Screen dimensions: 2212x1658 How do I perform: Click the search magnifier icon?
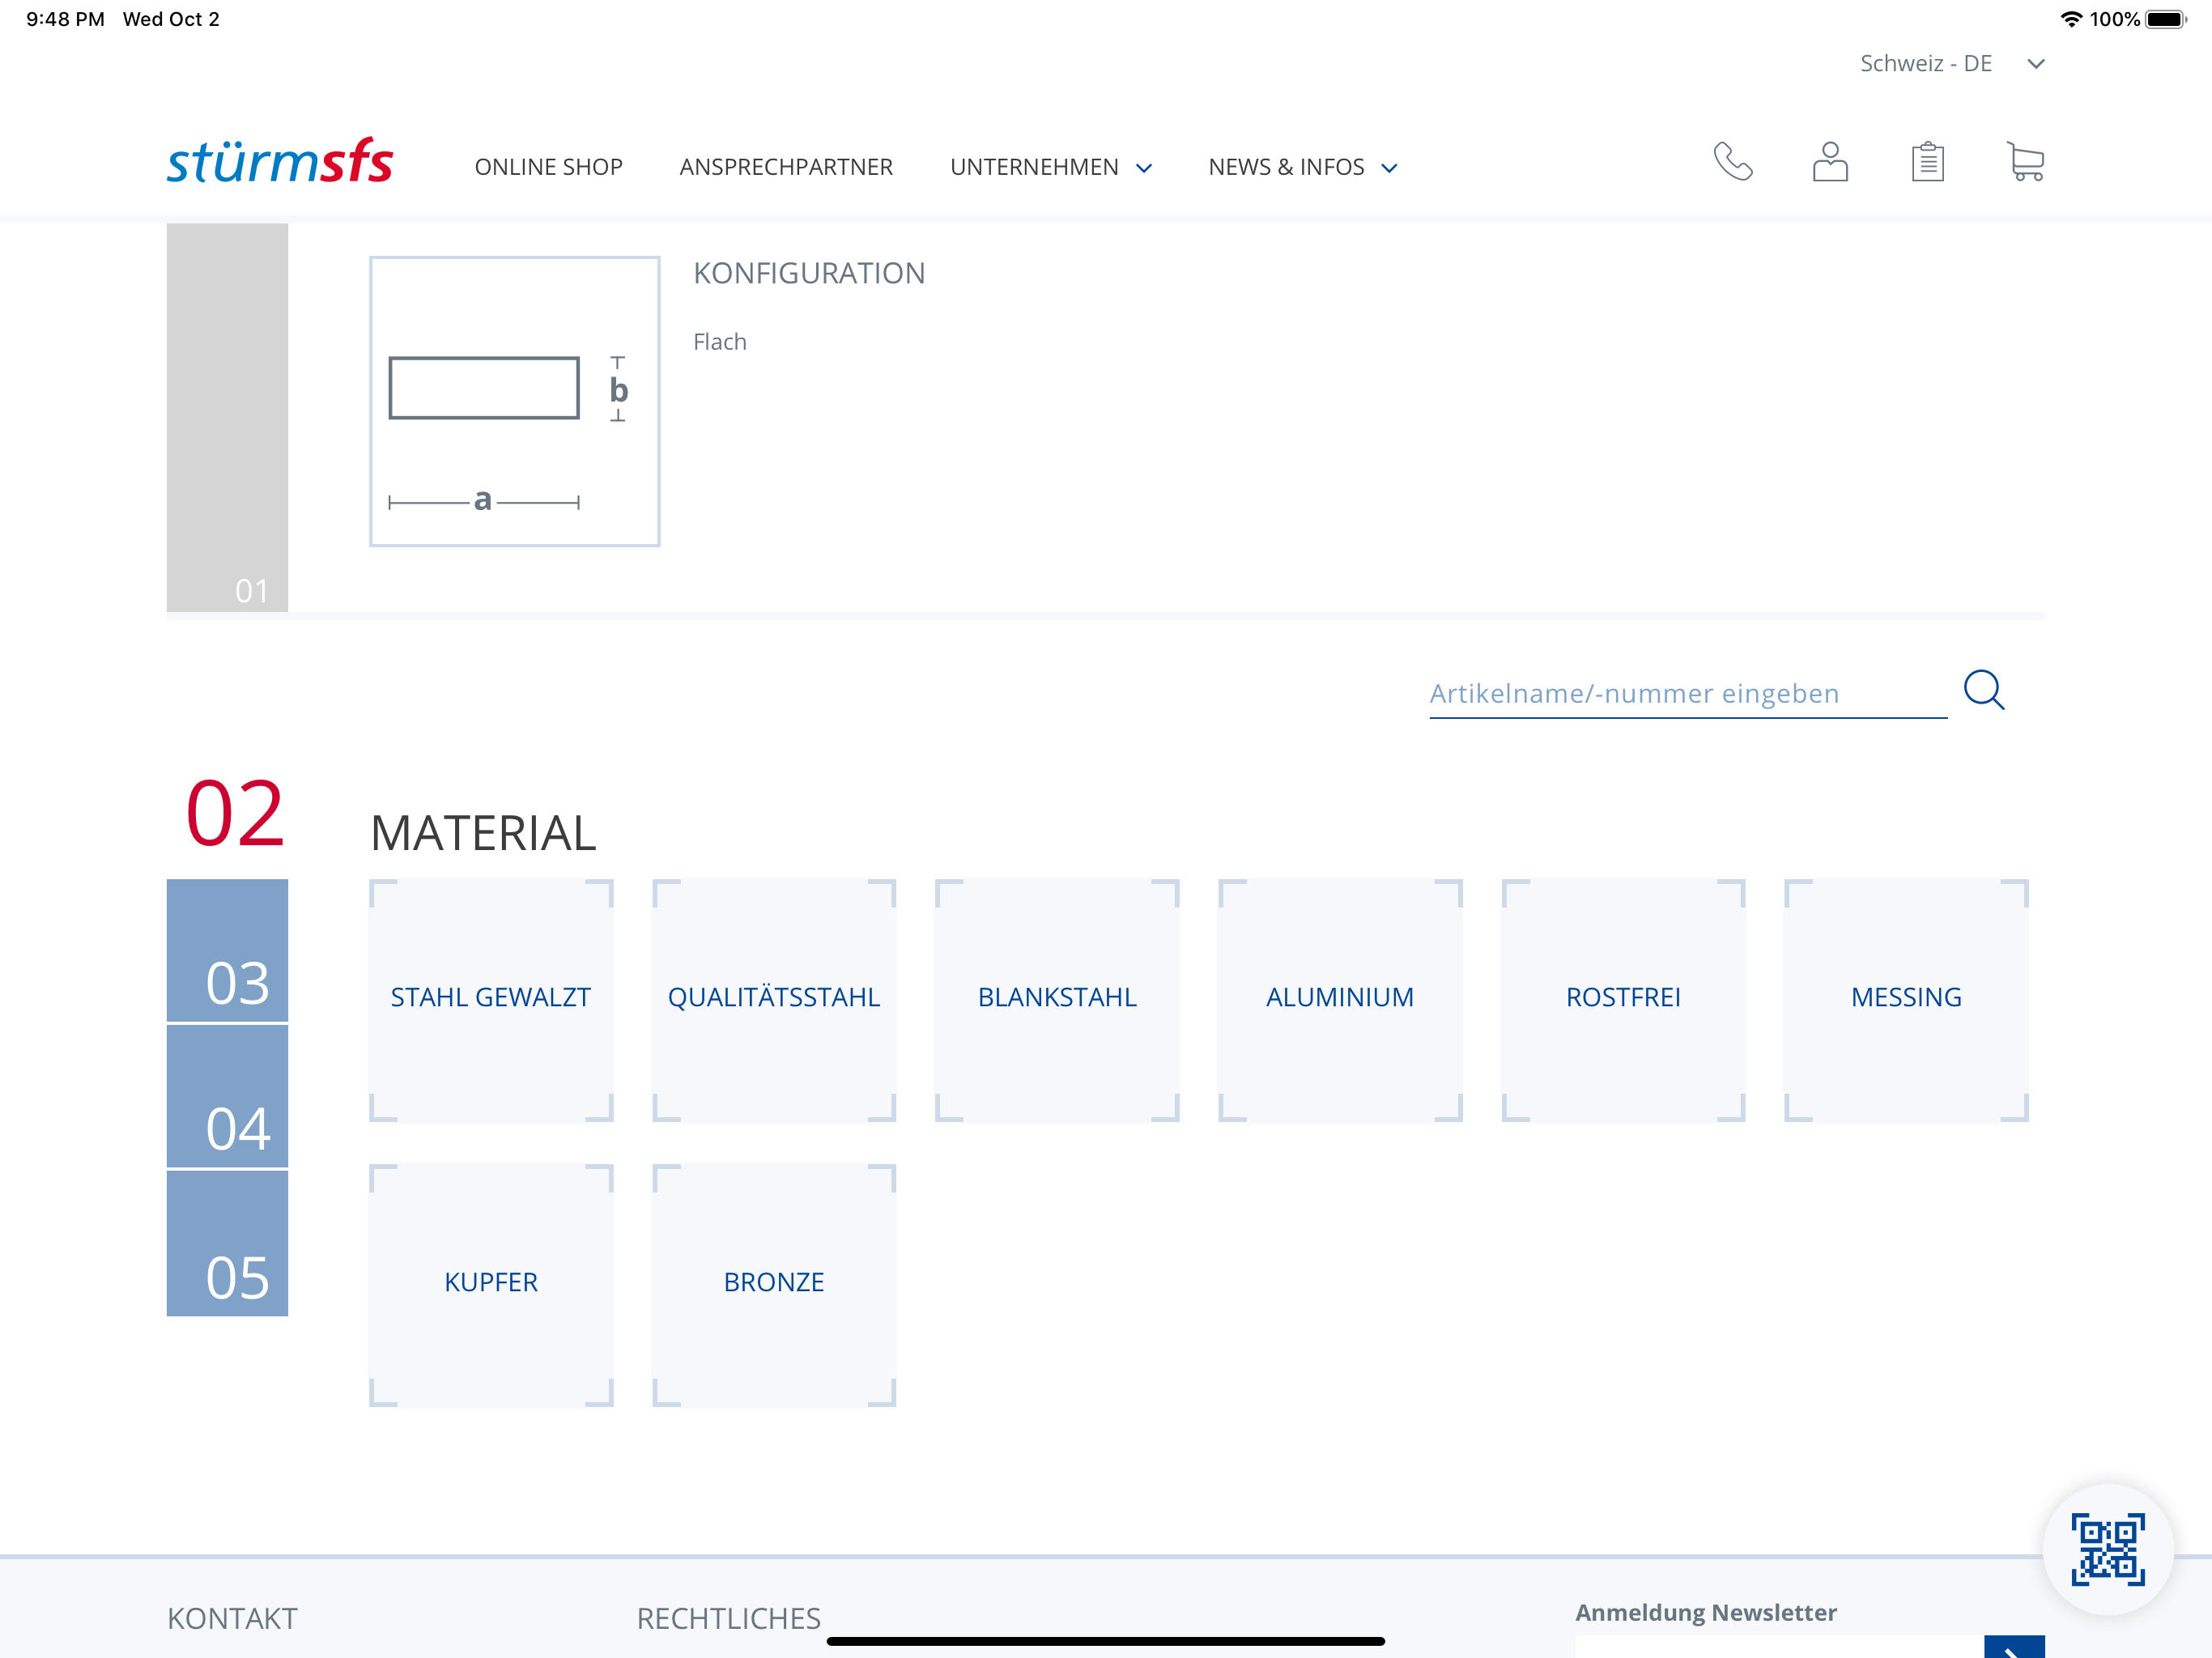[1984, 690]
